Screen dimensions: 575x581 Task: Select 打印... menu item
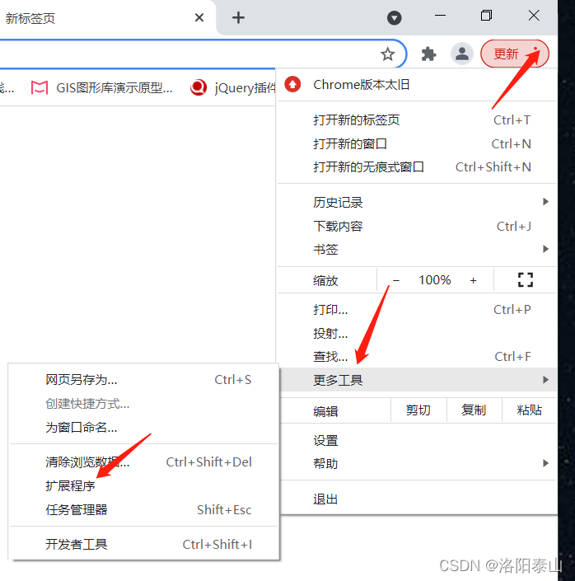417,309
